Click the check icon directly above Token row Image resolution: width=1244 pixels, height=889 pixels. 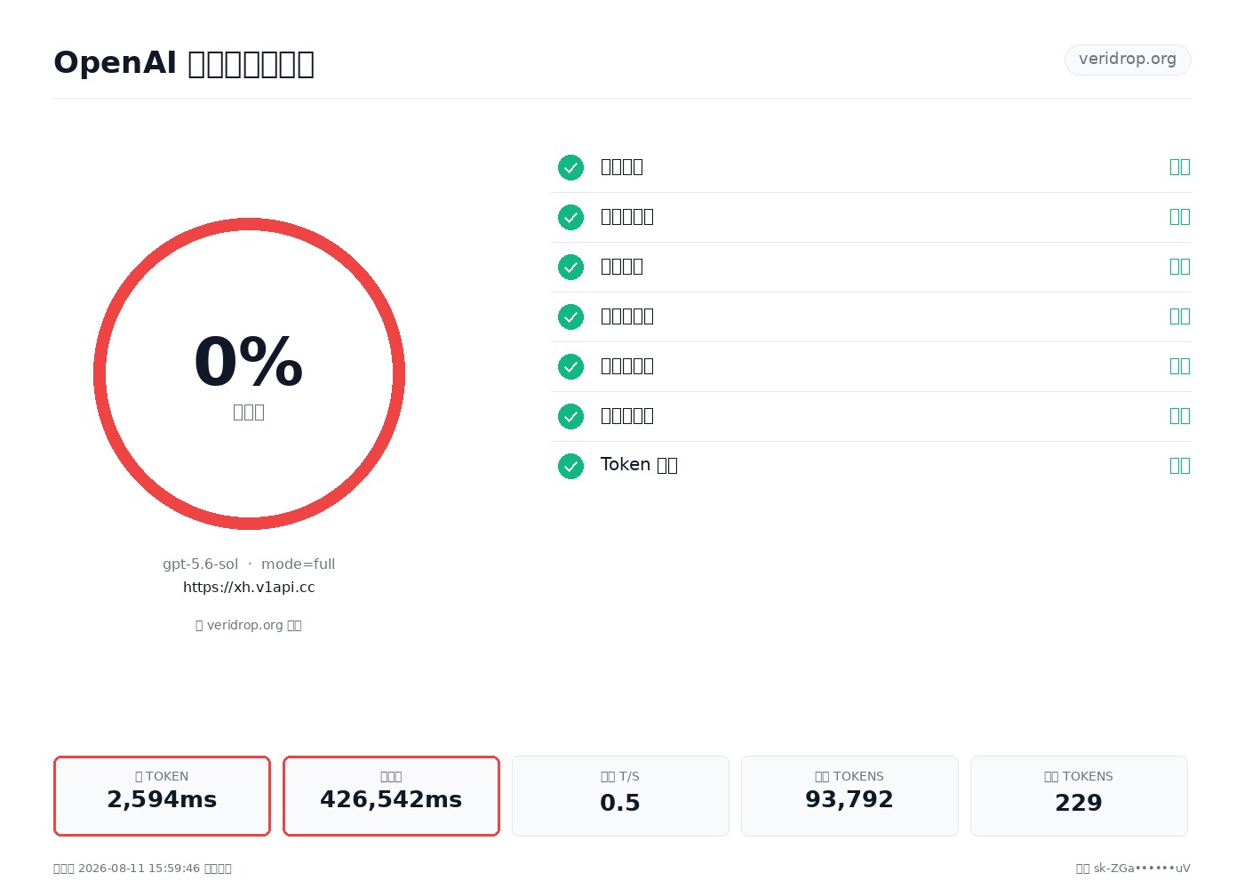[x=570, y=416]
